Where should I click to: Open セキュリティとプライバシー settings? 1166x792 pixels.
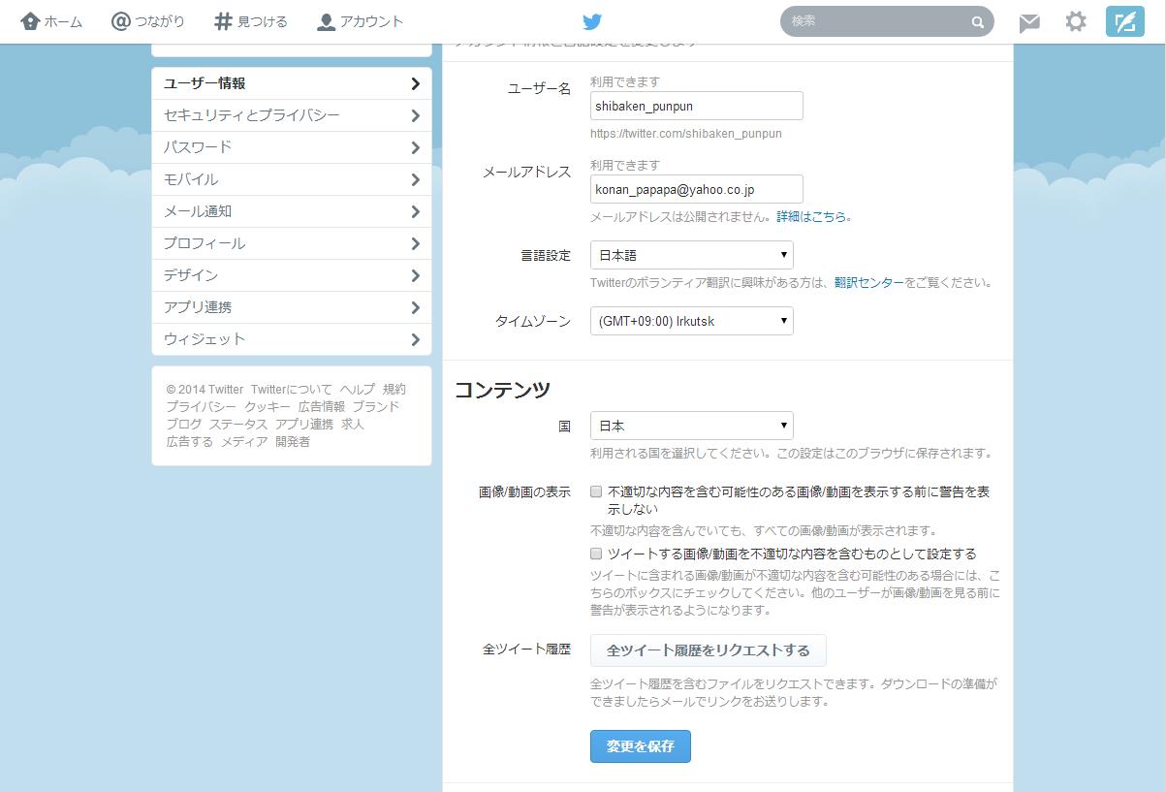[292, 115]
